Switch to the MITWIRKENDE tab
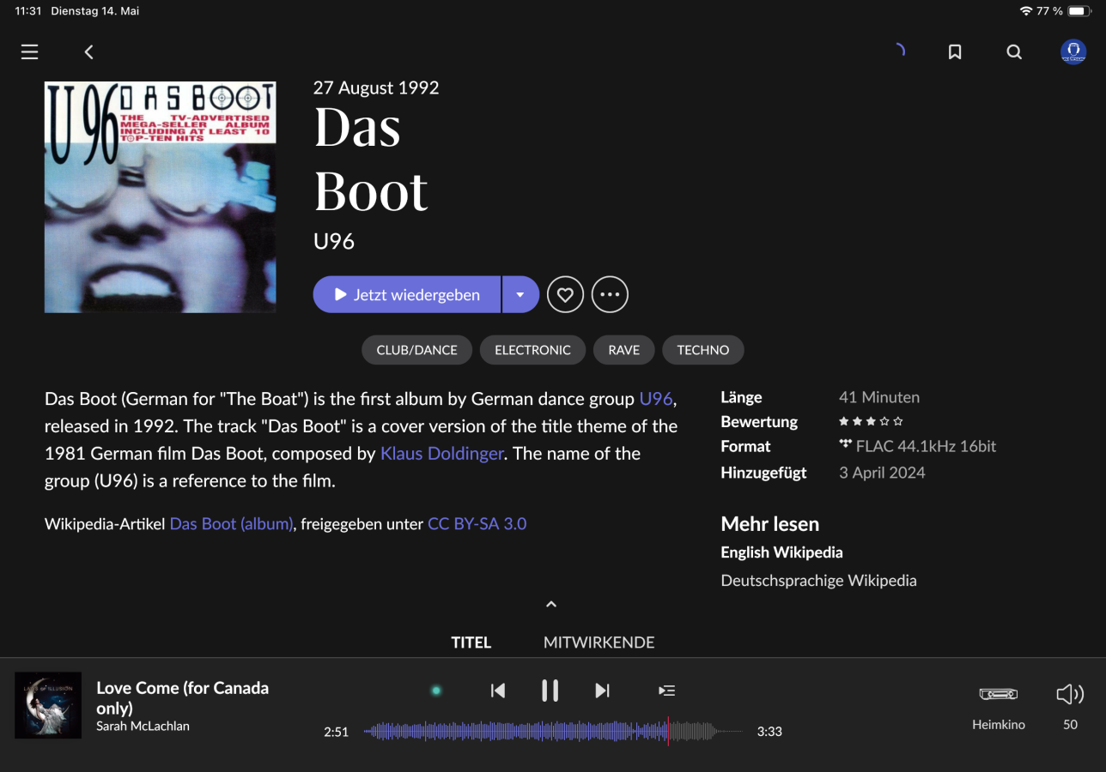This screenshot has height=772, width=1106. [x=599, y=642]
